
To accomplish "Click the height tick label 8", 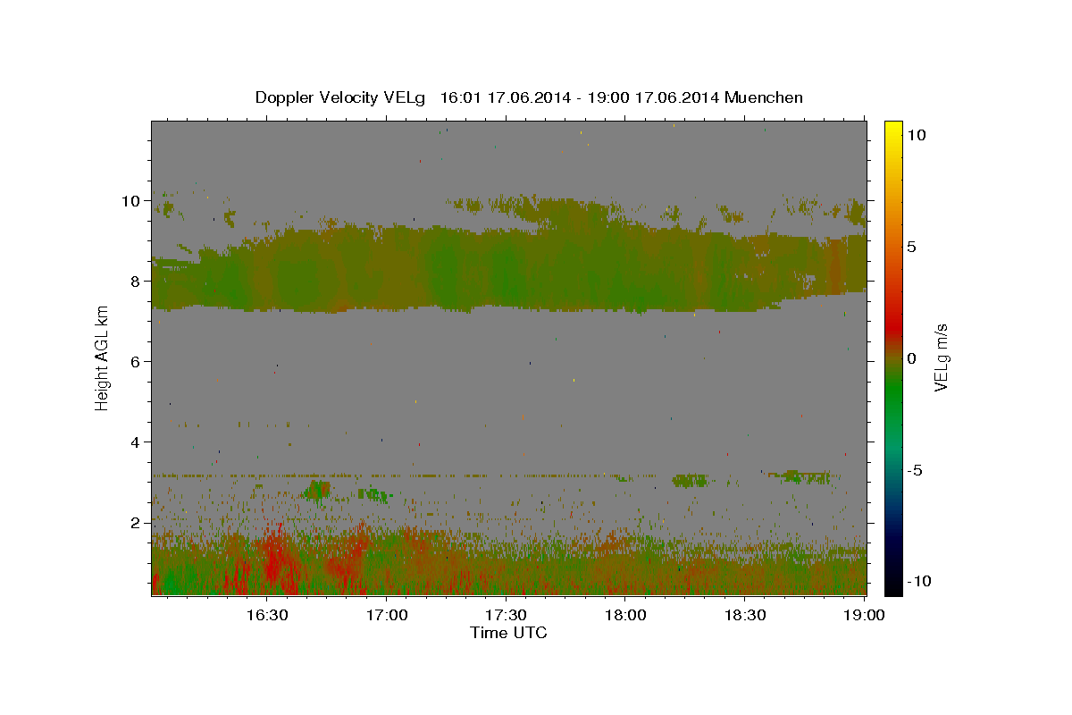I will (x=137, y=282).
